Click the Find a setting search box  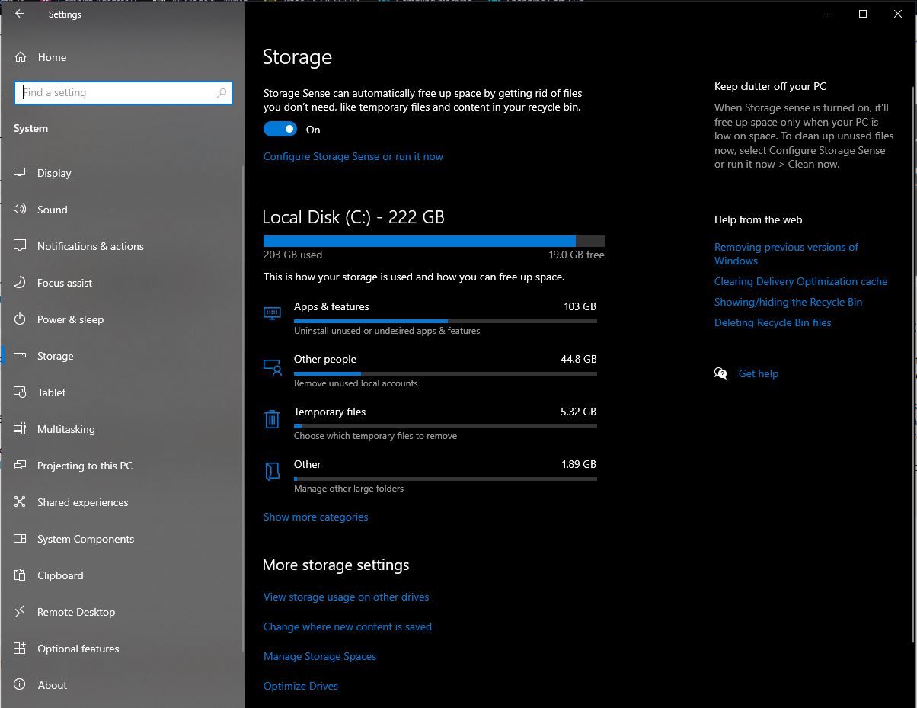[x=118, y=93]
